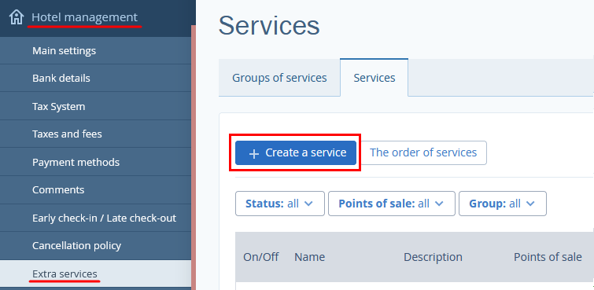Open Main settings in sidebar
Image resolution: width=594 pixels, height=290 pixels.
pyautogui.click(x=95, y=51)
